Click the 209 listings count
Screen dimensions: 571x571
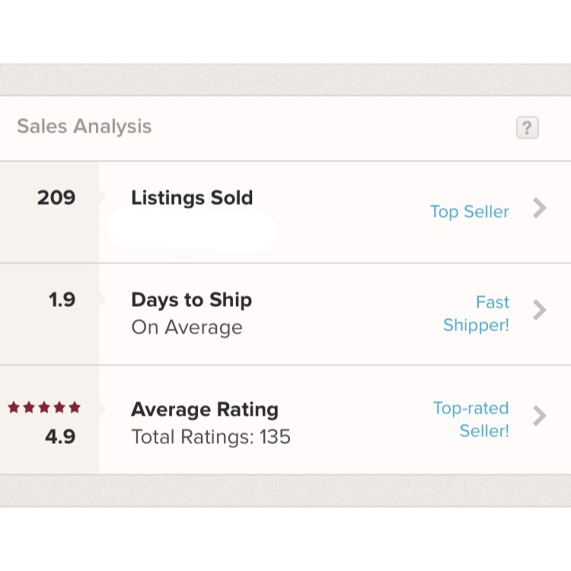(x=56, y=198)
